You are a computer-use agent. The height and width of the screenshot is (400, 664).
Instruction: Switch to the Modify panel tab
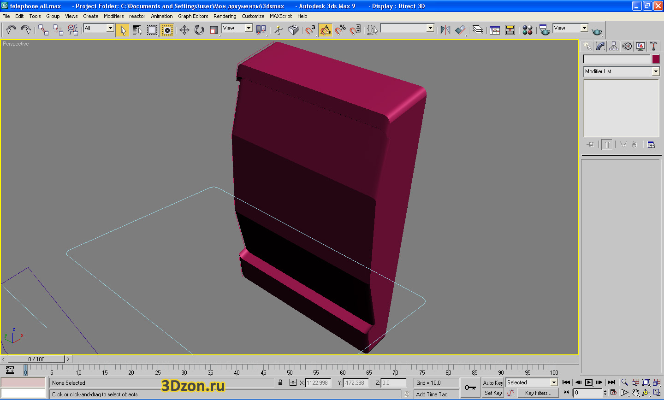pyautogui.click(x=600, y=46)
